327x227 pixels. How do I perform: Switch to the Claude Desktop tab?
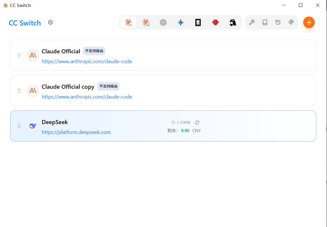[146, 22]
